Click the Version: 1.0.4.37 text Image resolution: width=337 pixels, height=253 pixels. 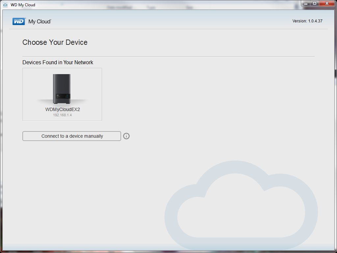pyautogui.click(x=307, y=21)
